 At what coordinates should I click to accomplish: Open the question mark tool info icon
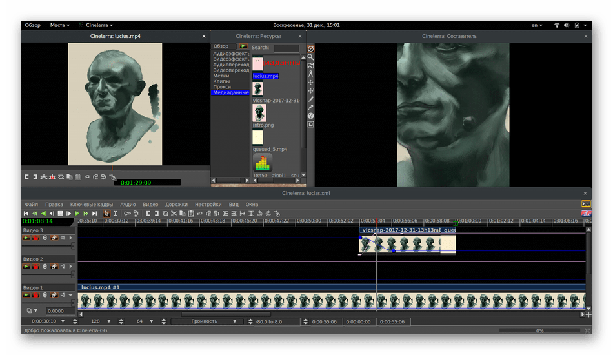point(310,116)
